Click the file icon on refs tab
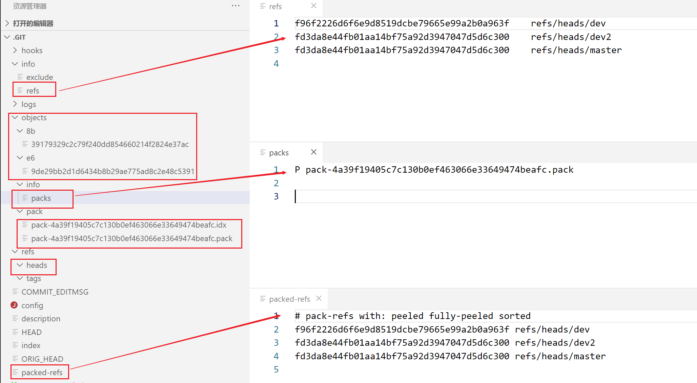Image resolution: width=697 pixels, height=383 pixels. pos(263,6)
